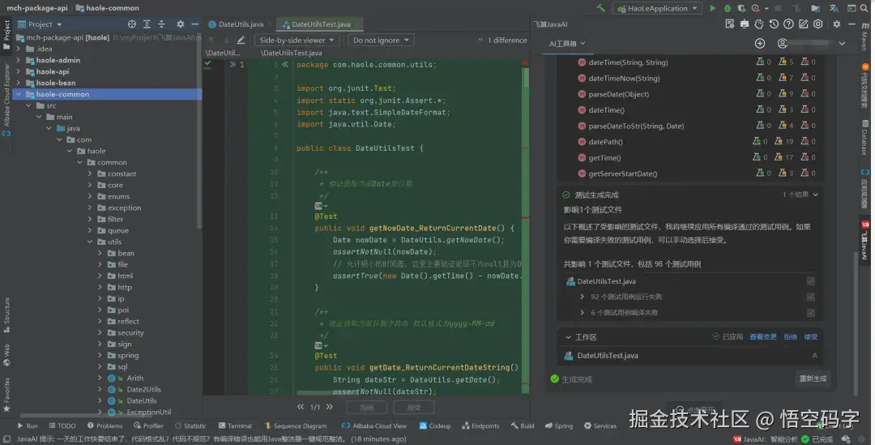
Task: Run HaoLeApplication with the green play icon
Action: 713,8
